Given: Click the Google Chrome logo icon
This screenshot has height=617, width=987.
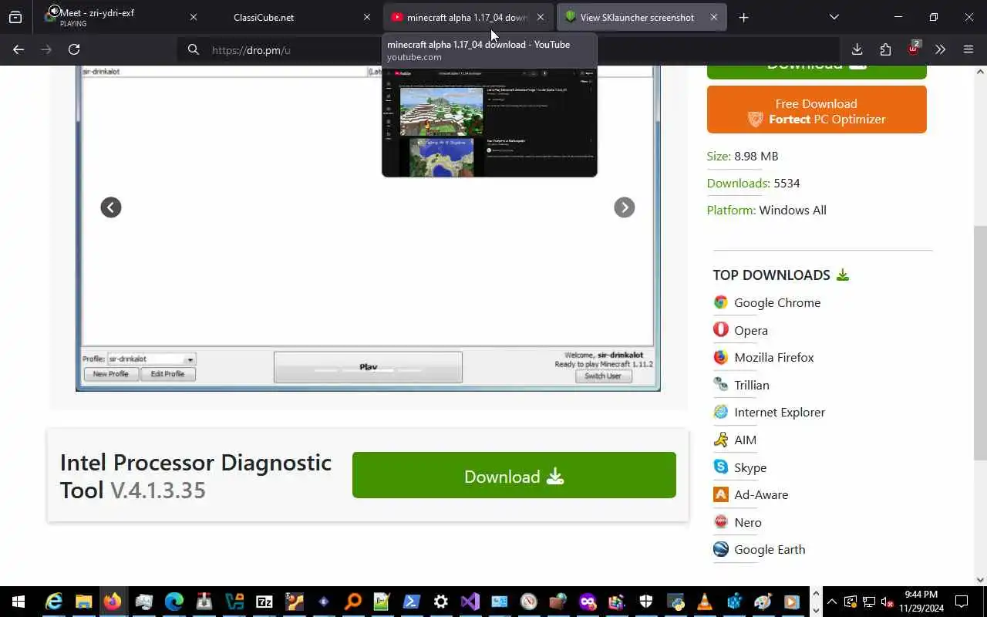Looking at the screenshot, I should [721, 302].
